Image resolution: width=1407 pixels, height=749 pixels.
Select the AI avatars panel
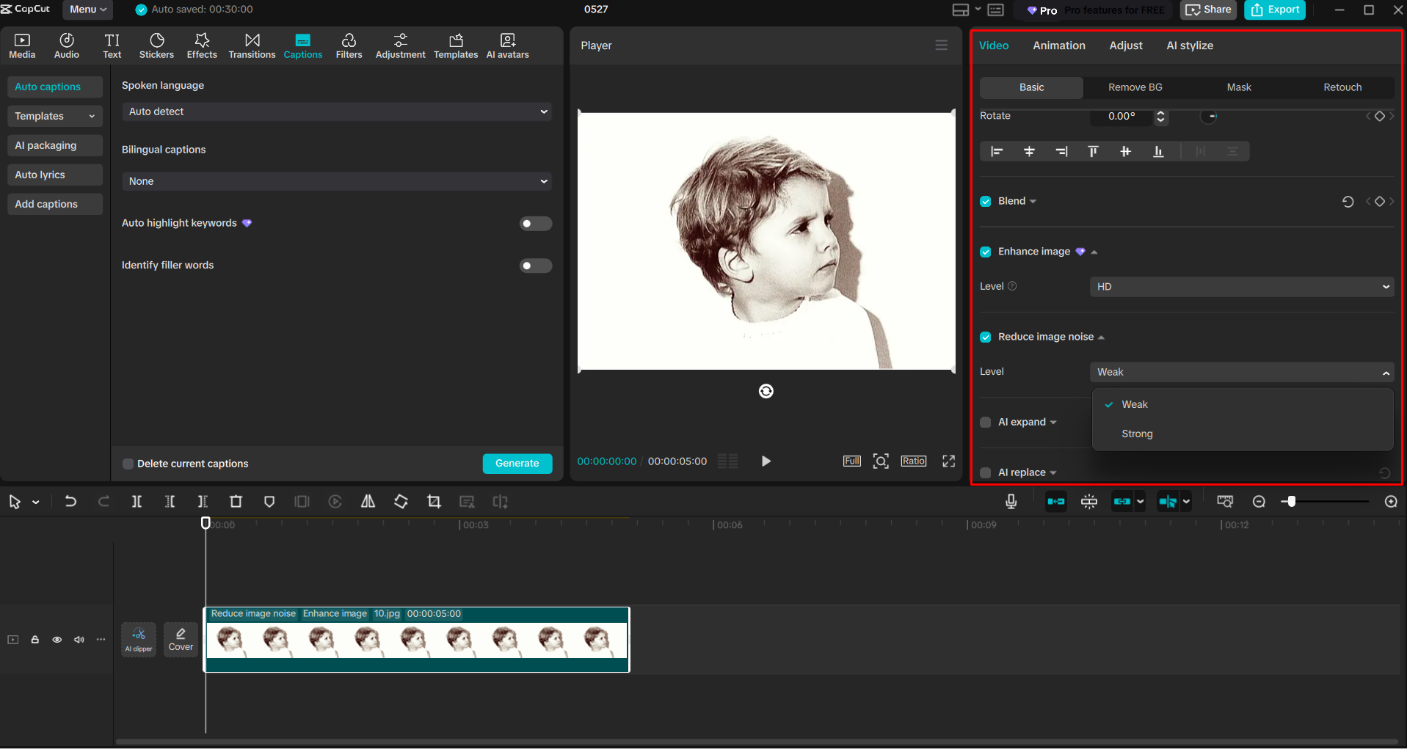pyautogui.click(x=507, y=45)
